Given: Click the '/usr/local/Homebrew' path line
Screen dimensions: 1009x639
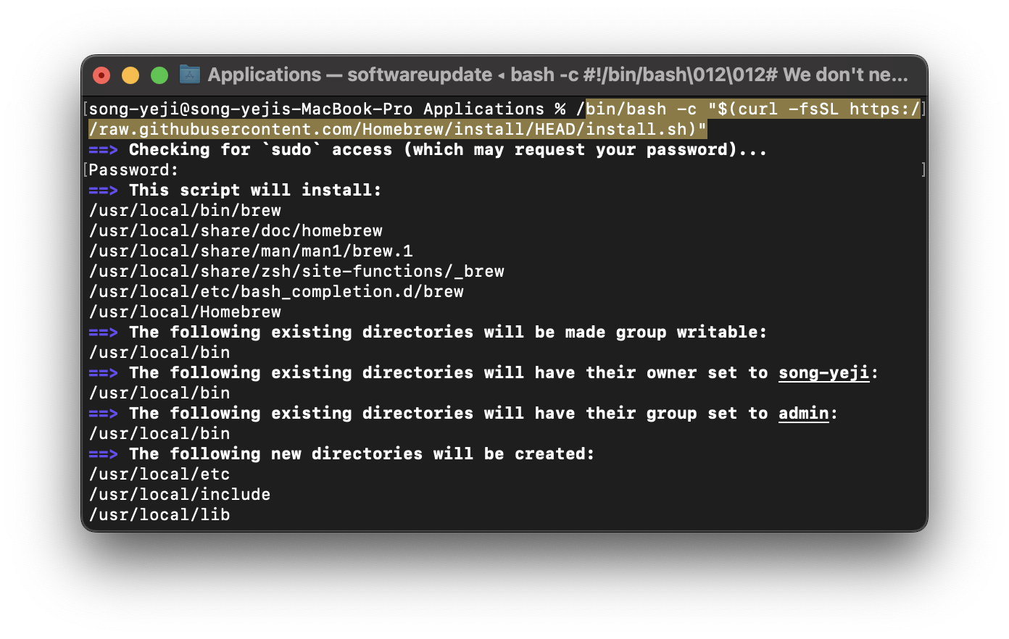Looking at the screenshot, I should click(185, 312).
